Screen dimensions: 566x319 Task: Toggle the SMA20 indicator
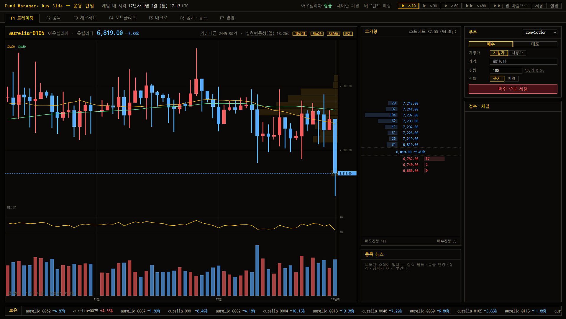click(317, 34)
